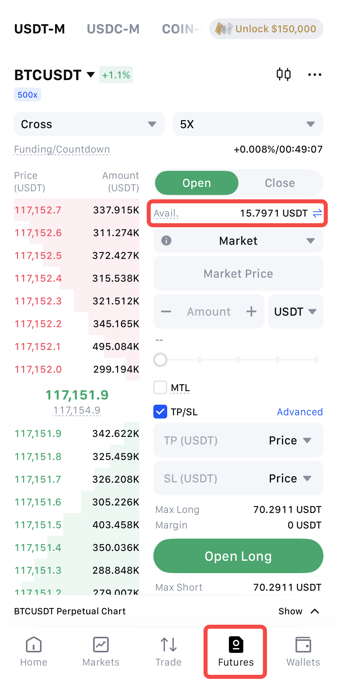The image size is (337, 697).
Task: Open the three-dot more options menu
Action: pos(315,75)
